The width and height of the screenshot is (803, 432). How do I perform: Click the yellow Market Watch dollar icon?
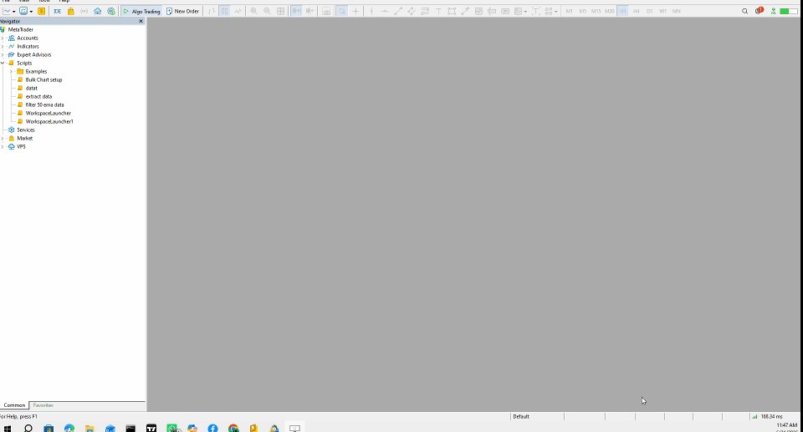coord(42,11)
